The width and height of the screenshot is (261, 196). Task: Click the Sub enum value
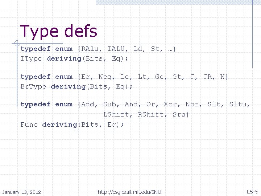pos(109,104)
